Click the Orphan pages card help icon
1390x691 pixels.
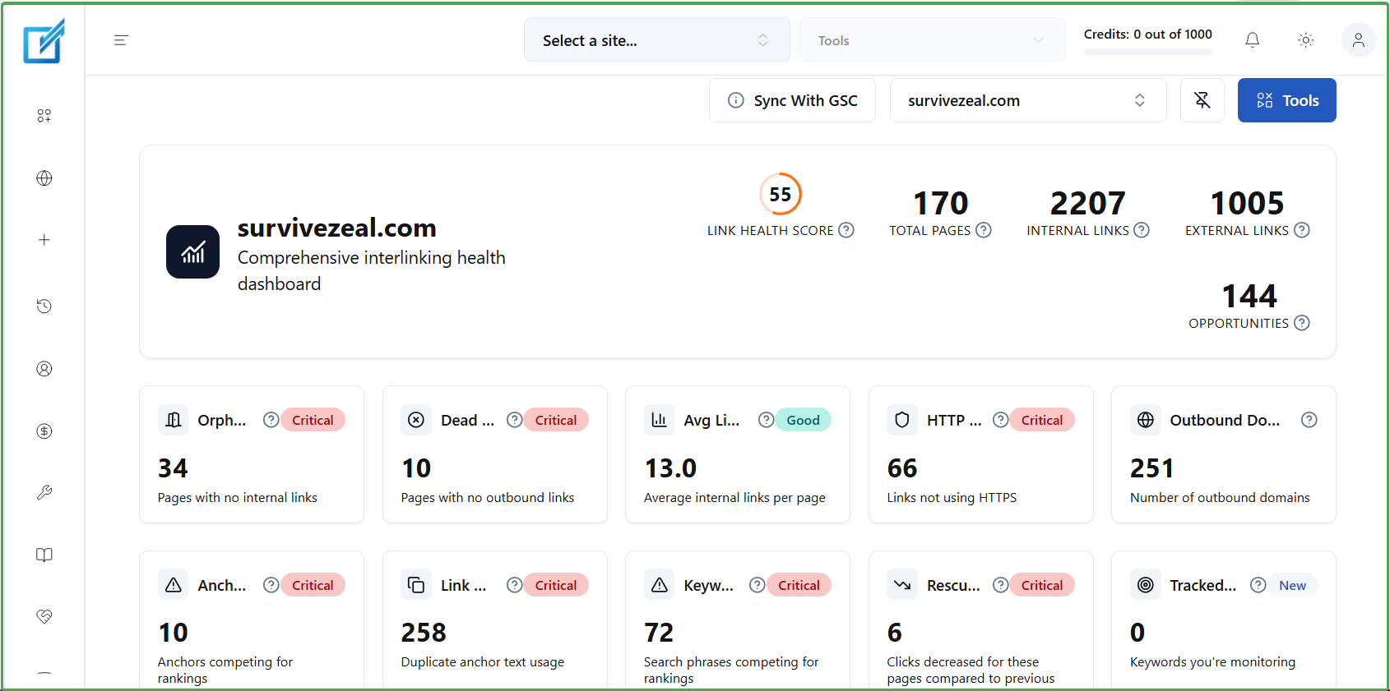click(271, 420)
